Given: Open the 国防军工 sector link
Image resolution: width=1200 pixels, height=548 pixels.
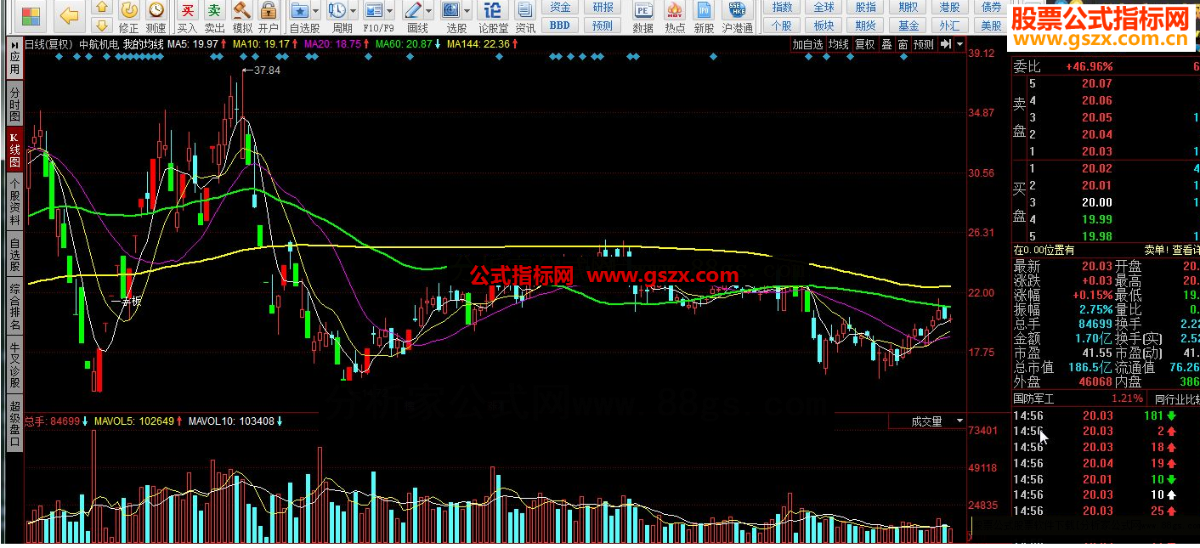Looking at the screenshot, I should coord(1033,398).
